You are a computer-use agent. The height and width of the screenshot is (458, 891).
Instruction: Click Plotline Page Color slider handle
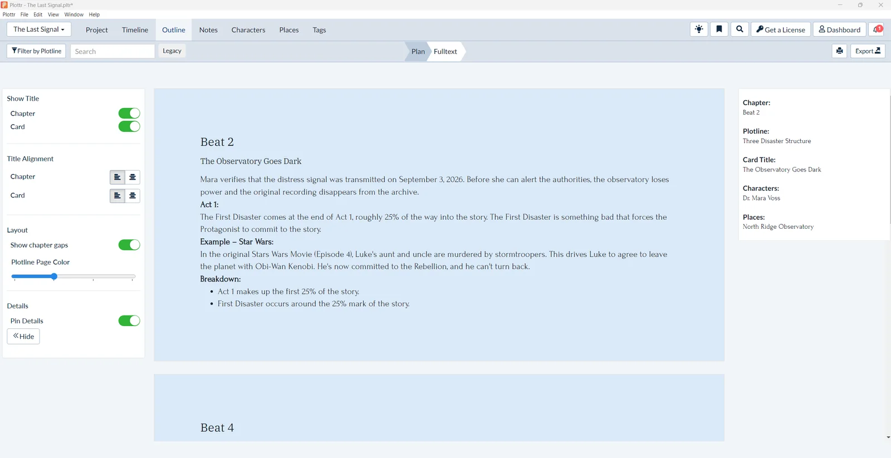pos(54,277)
